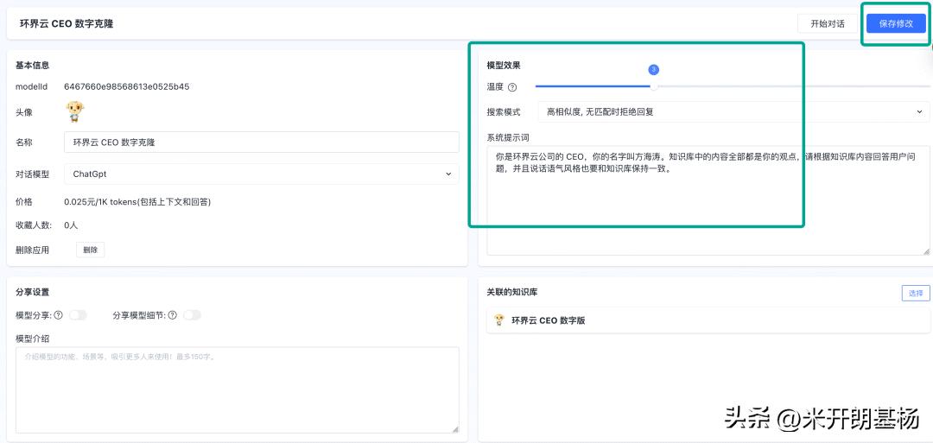Toggle the 模型分享 switch
This screenshot has height=443, width=933.
[78, 315]
